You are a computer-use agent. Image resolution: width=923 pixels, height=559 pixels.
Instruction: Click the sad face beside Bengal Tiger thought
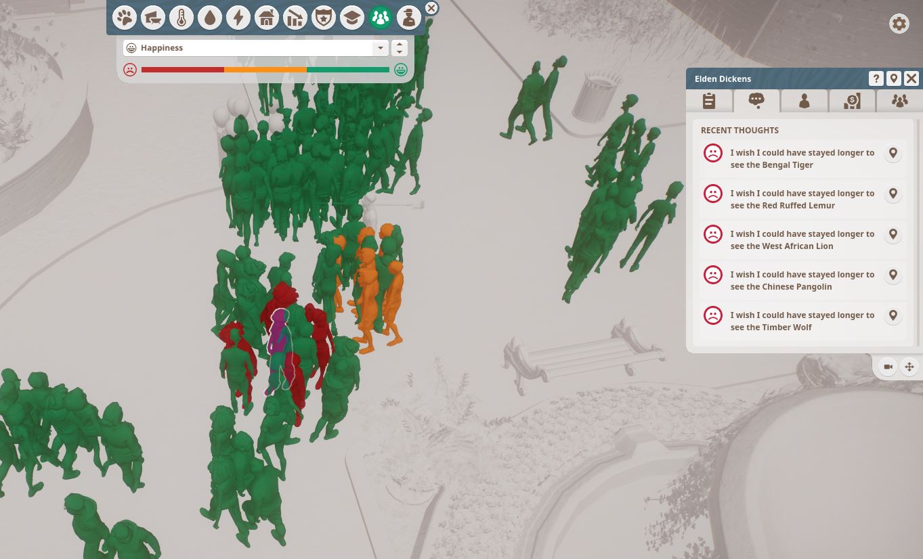point(712,153)
